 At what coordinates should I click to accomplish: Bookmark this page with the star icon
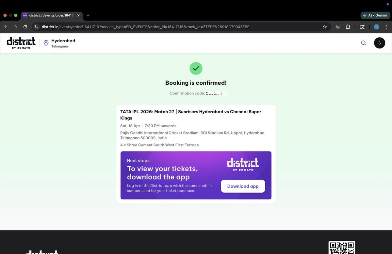(x=325, y=27)
